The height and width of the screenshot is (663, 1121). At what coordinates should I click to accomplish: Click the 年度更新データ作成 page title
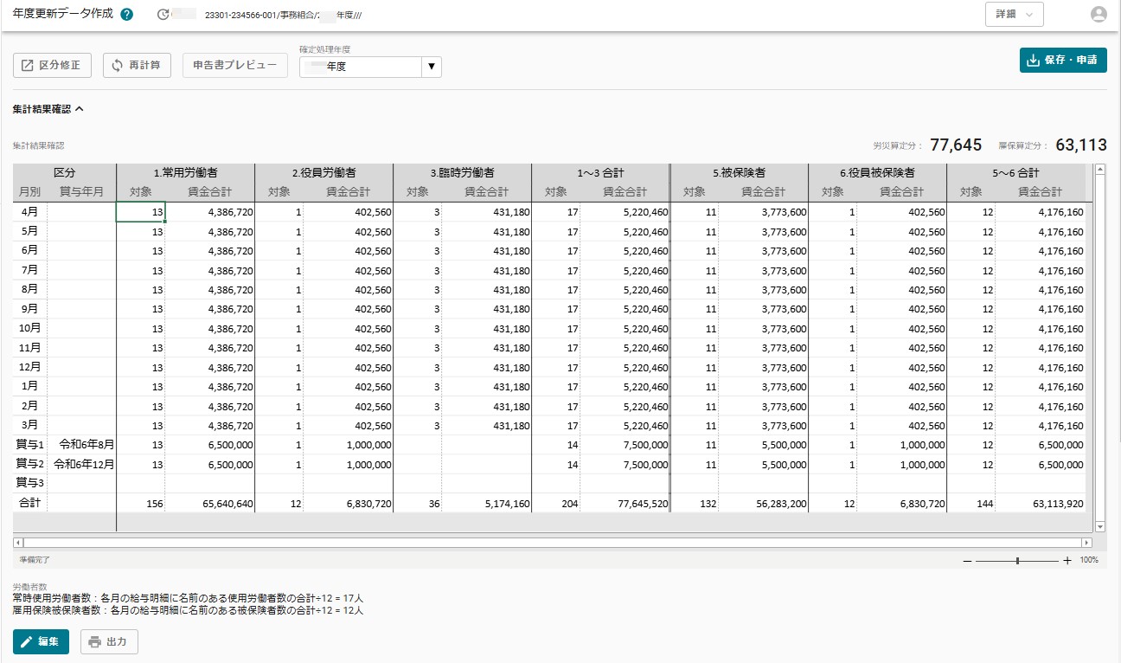pyautogui.click(x=63, y=14)
